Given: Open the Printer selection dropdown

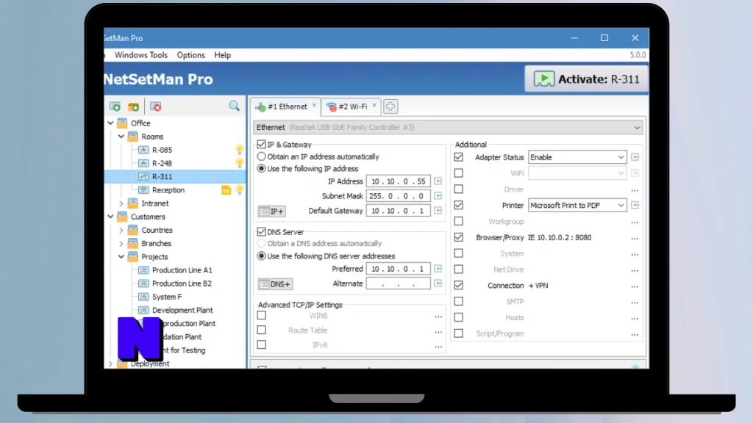Looking at the screenshot, I should 577,206.
